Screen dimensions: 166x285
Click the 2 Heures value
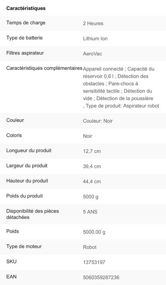tap(93, 24)
